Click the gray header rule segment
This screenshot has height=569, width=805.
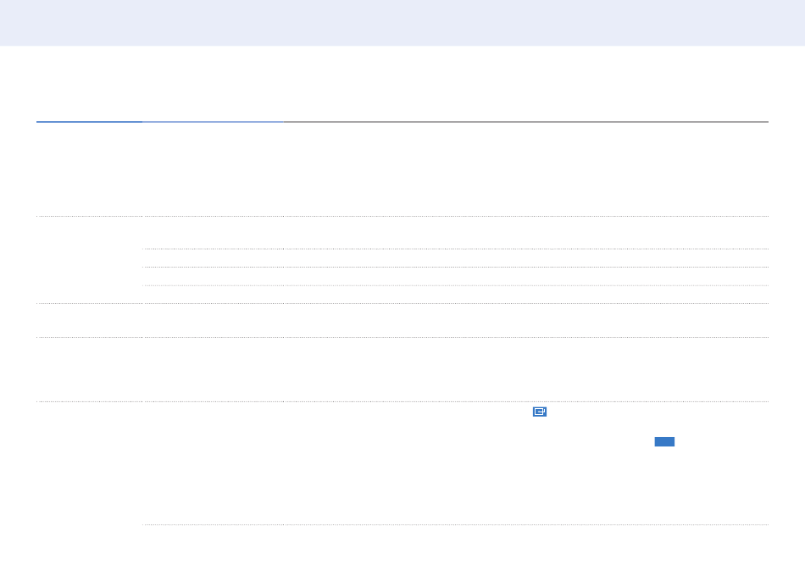pos(525,122)
